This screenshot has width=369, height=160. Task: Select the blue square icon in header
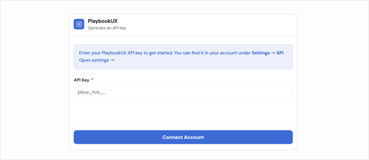(79, 24)
